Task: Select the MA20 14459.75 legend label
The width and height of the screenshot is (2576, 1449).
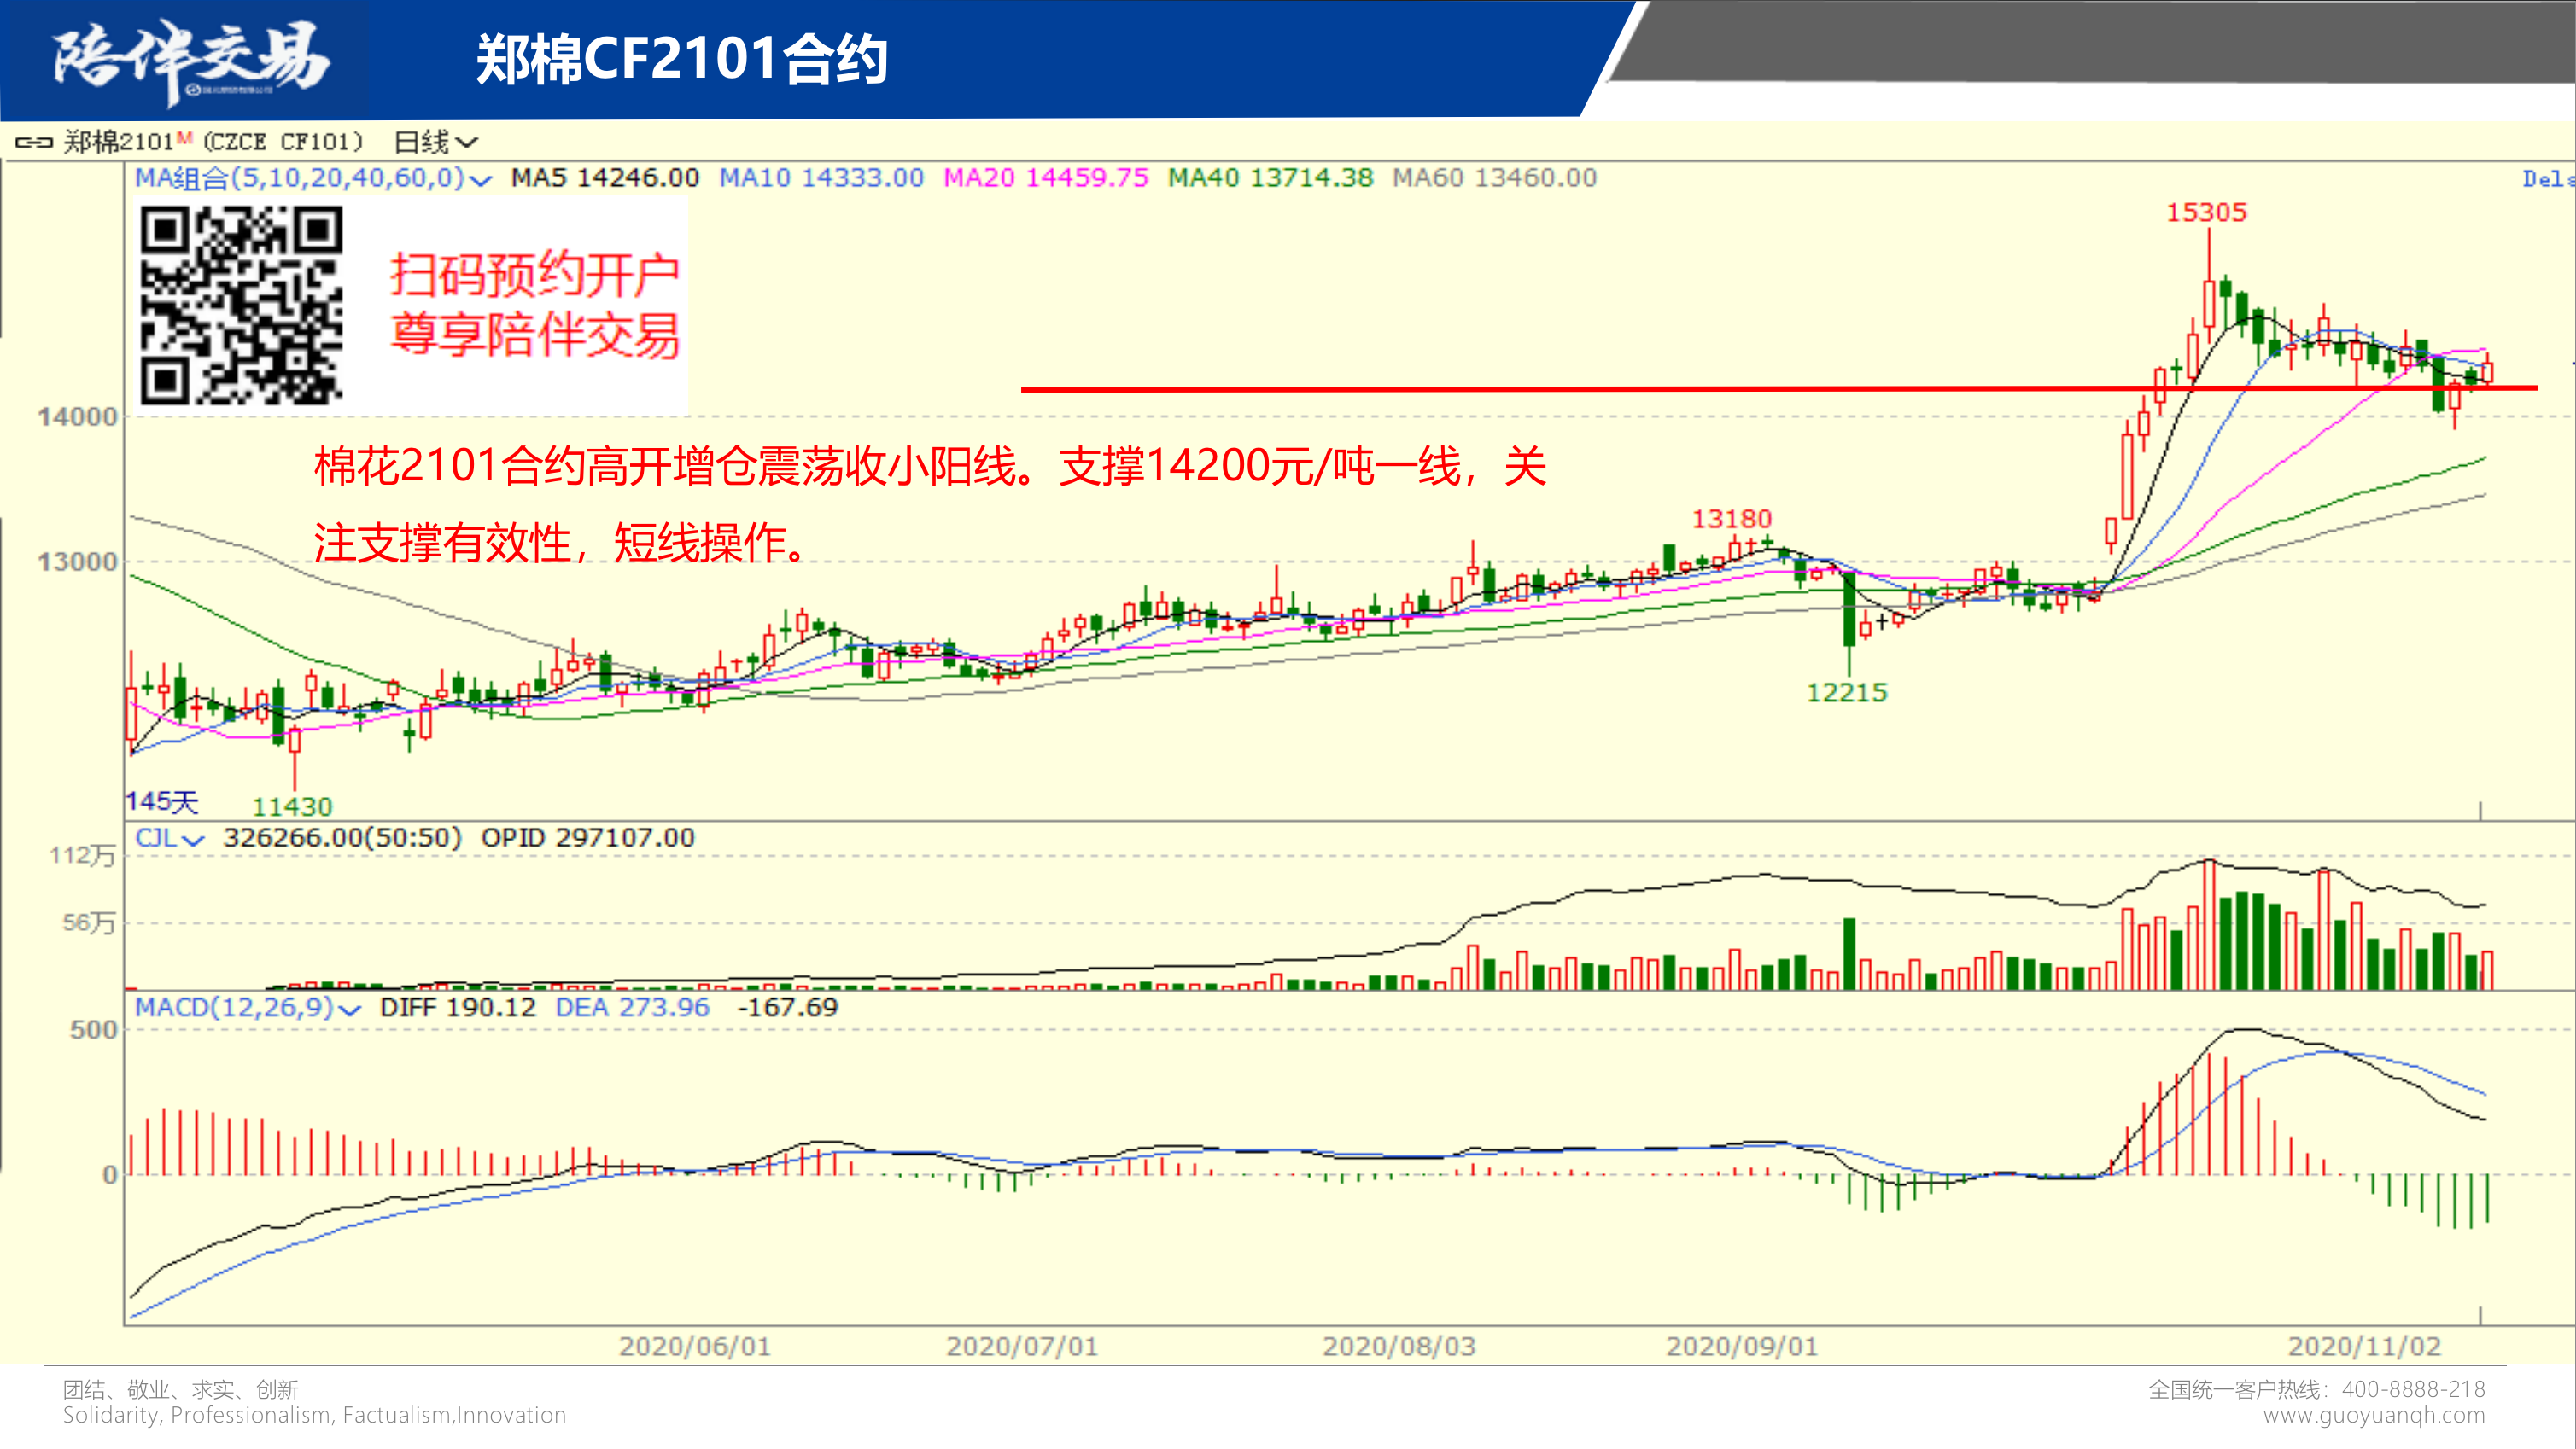Action: coord(1045,177)
